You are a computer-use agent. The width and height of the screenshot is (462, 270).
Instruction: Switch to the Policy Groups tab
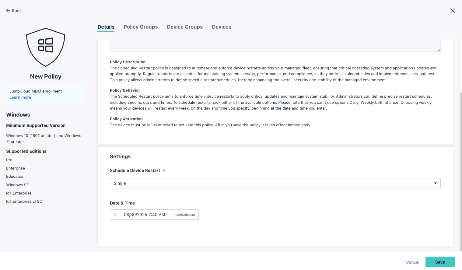(141, 27)
